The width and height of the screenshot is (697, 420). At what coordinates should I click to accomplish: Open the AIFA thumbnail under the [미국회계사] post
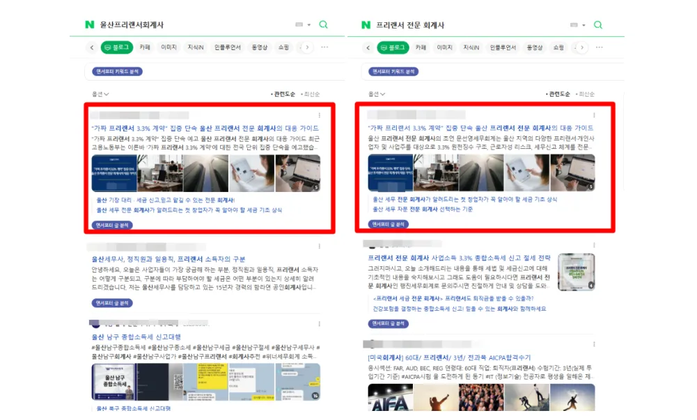[391, 397]
